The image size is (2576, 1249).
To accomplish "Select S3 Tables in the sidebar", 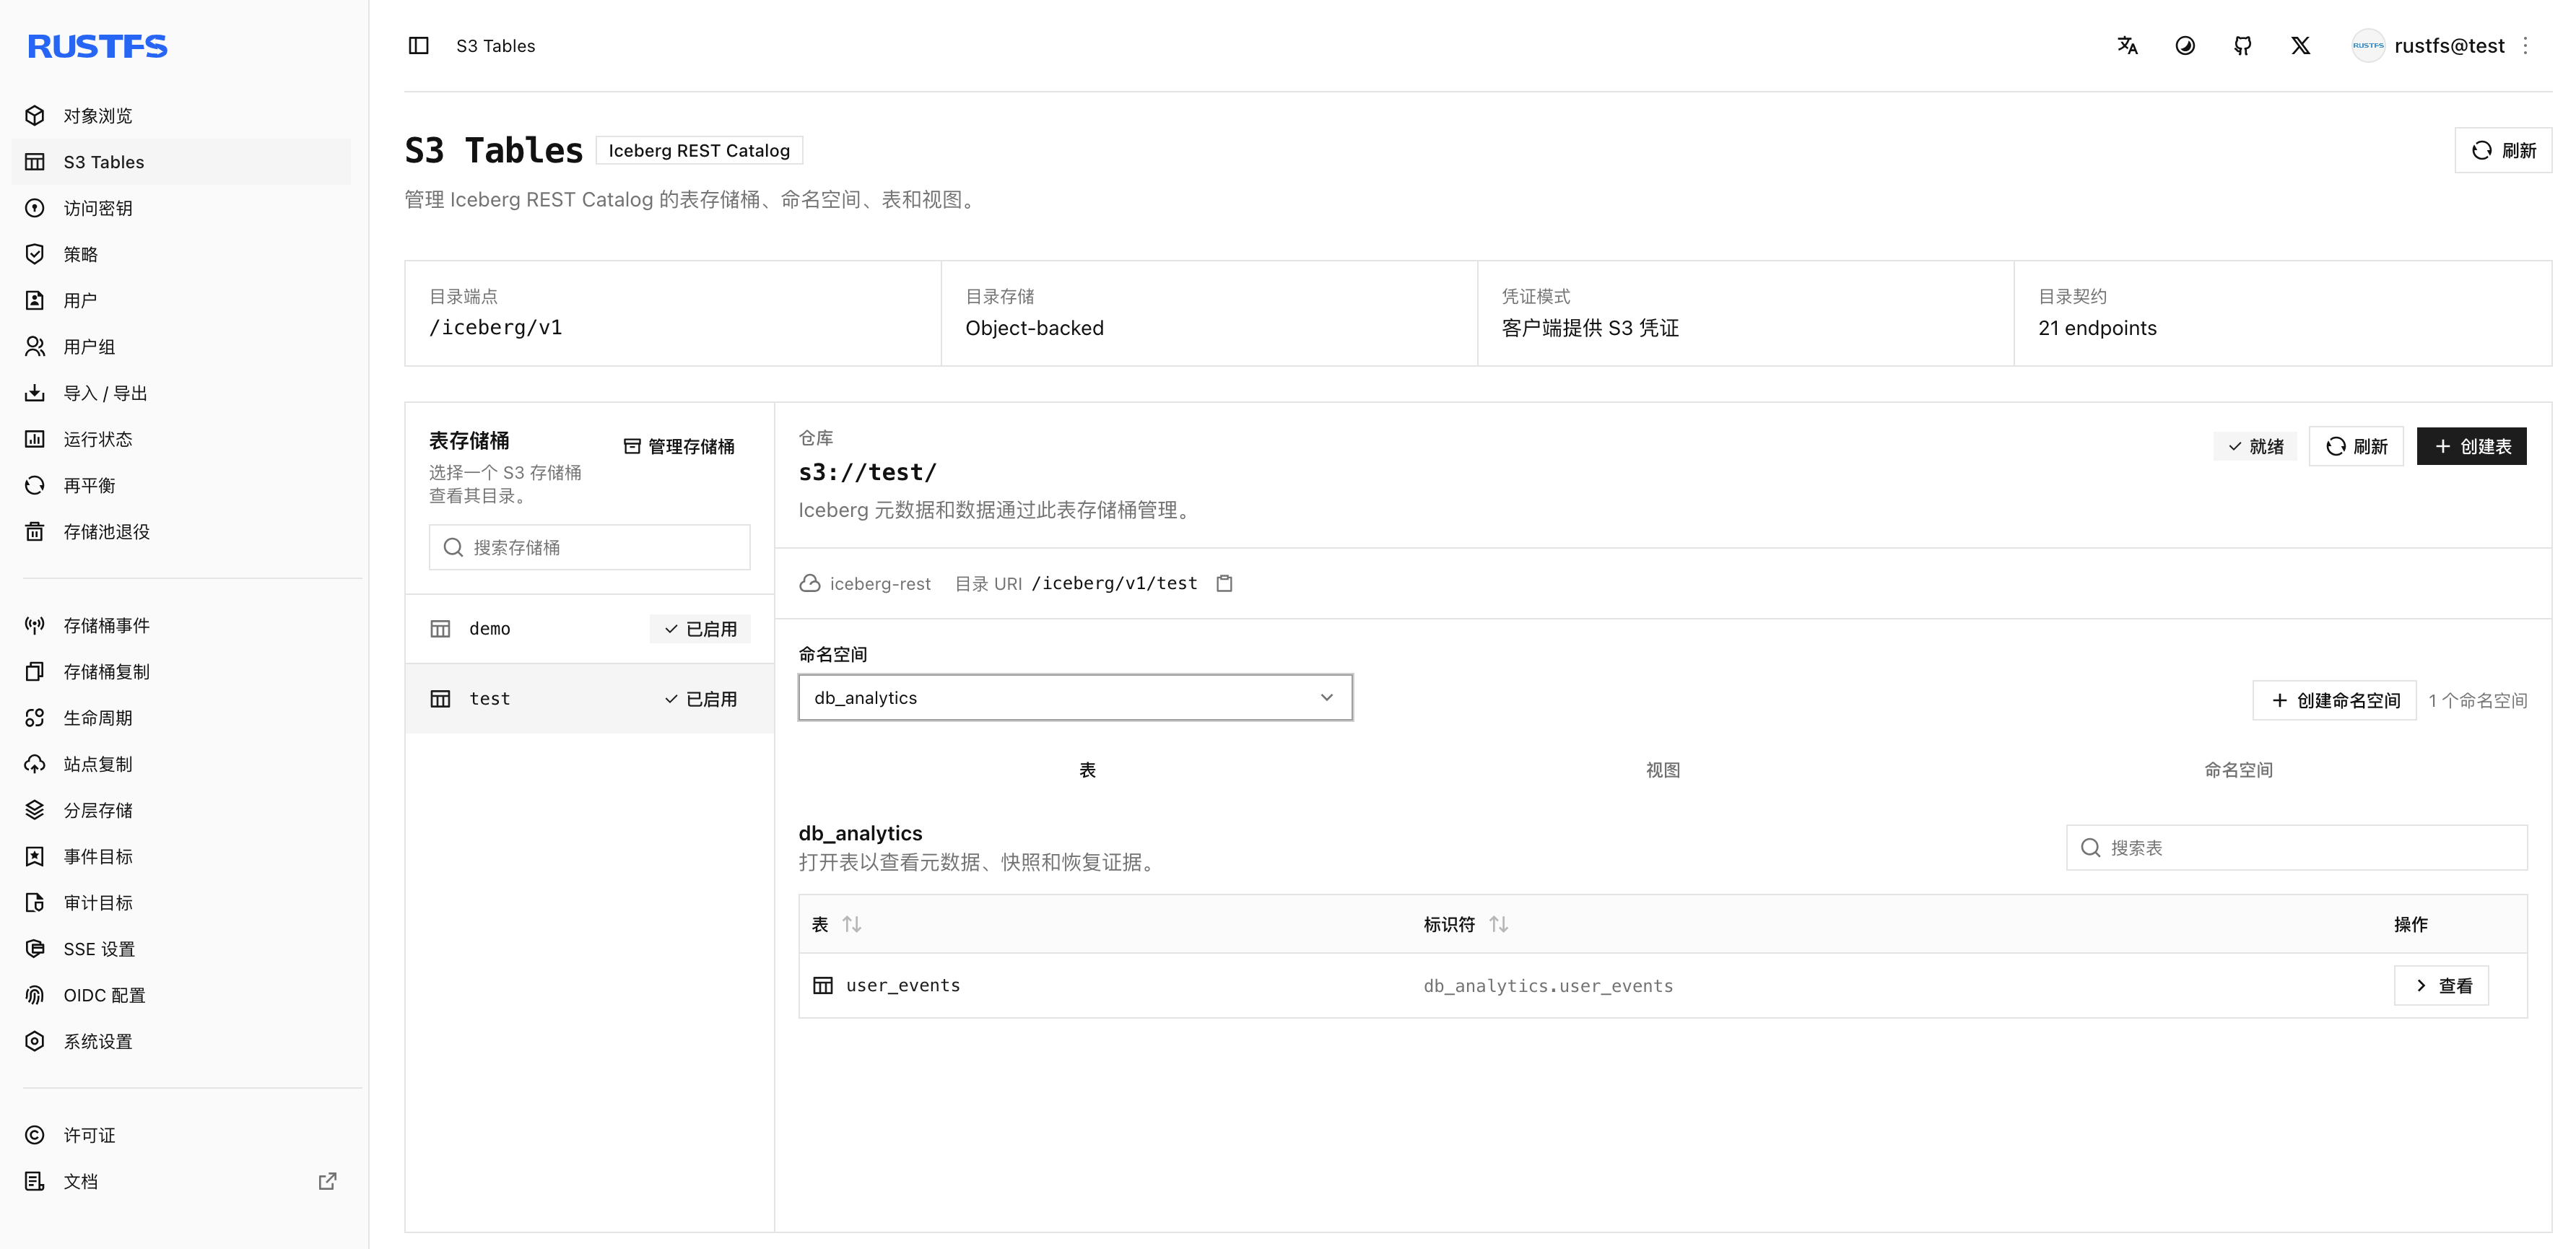I will 181,162.
